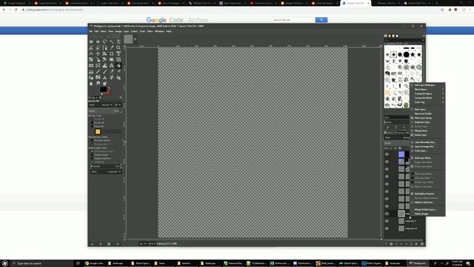Image resolution: width=474 pixels, height=267 pixels.
Task: Click the Search this site input field
Action: pyautogui.click(x=293, y=20)
